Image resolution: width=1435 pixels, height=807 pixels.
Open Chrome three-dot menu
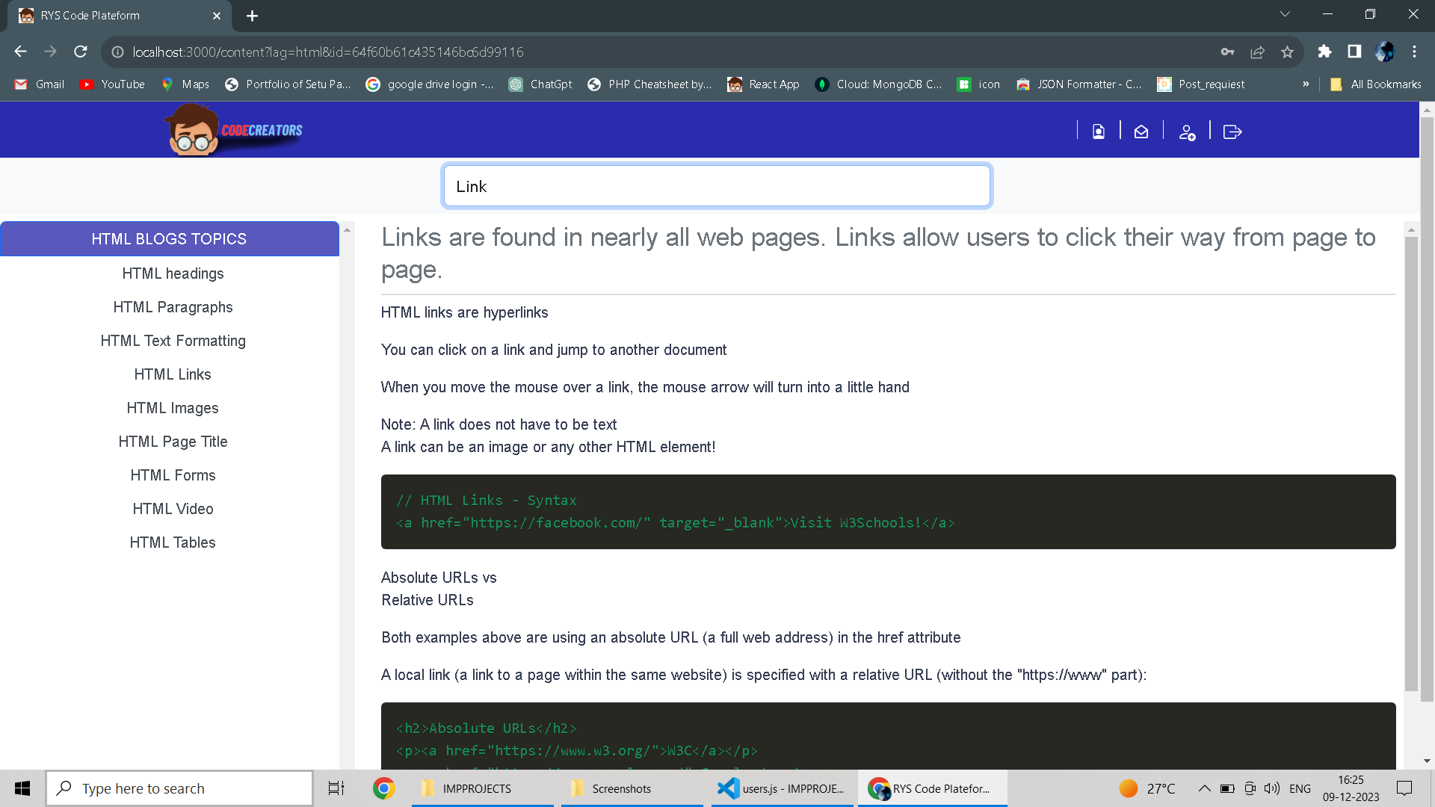tap(1414, 52)
